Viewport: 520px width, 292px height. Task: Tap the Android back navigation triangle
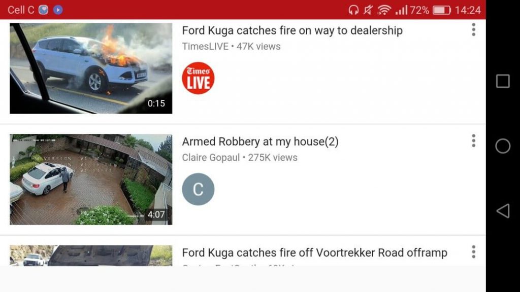click(x=503, y=211)
